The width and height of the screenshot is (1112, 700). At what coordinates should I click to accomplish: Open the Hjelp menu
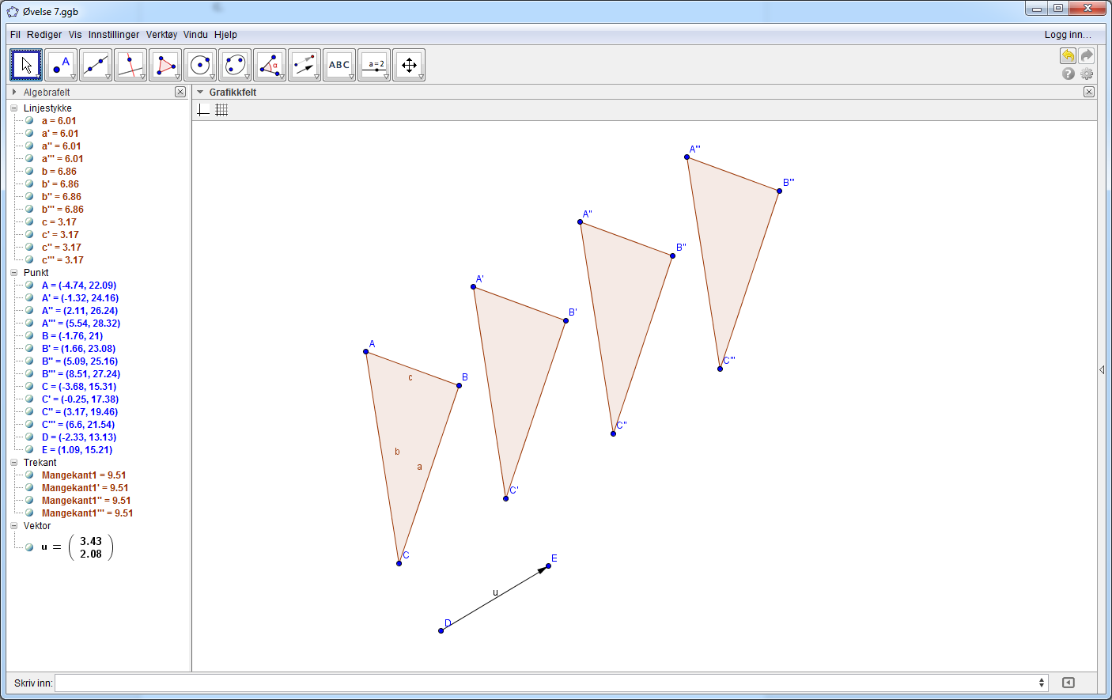225,35
